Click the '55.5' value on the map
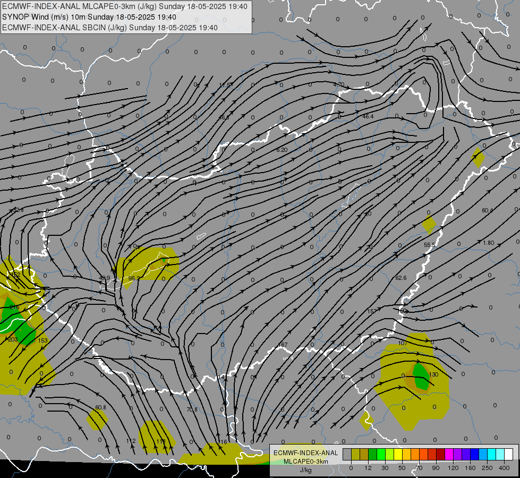The width and height of the screenshot is (520, 478). (430, 245)
